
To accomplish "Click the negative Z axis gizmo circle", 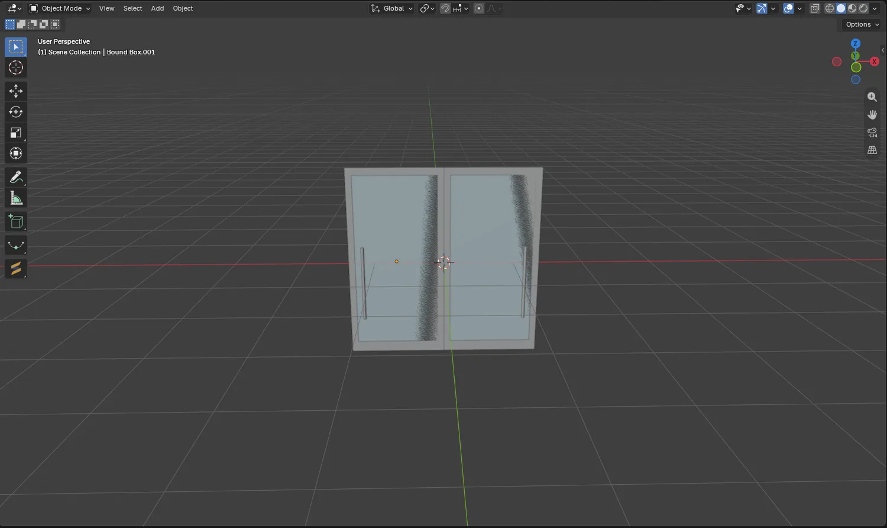I will coord(856,80).
